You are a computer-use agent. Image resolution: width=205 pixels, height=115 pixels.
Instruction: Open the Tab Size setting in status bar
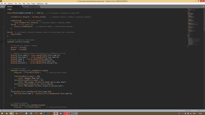tap(188, 111)
